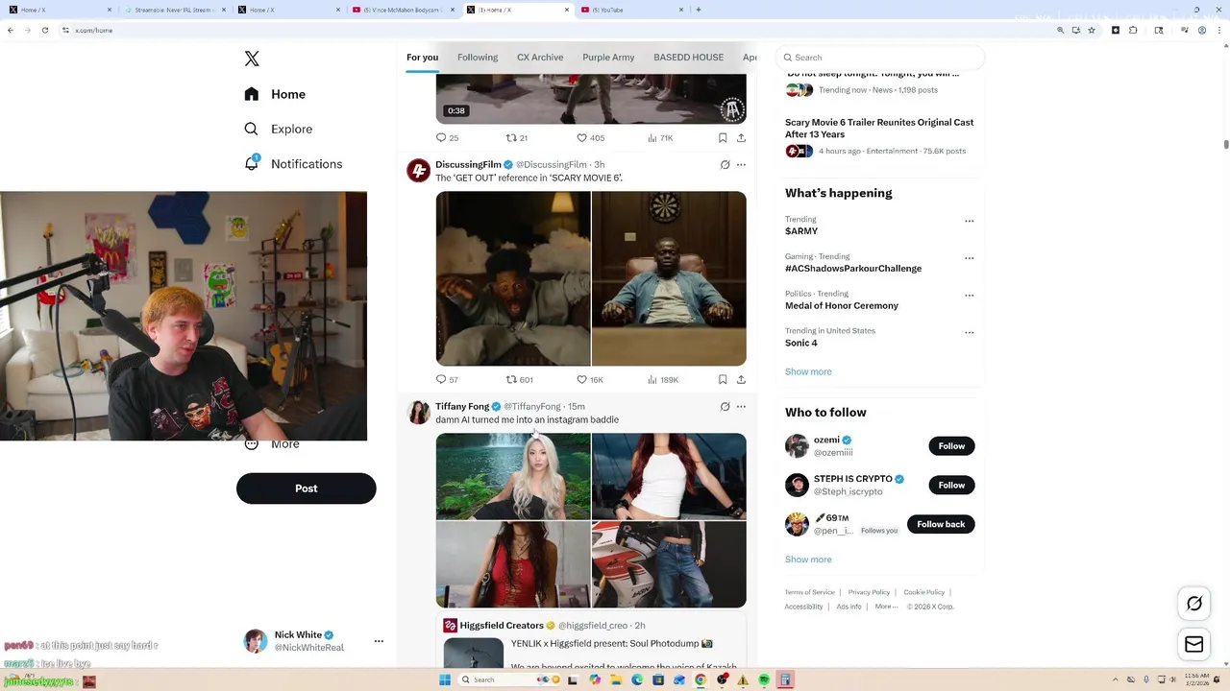Show more under What's happening
This screenshot has height=691, width=1230.
pos(808,371)
